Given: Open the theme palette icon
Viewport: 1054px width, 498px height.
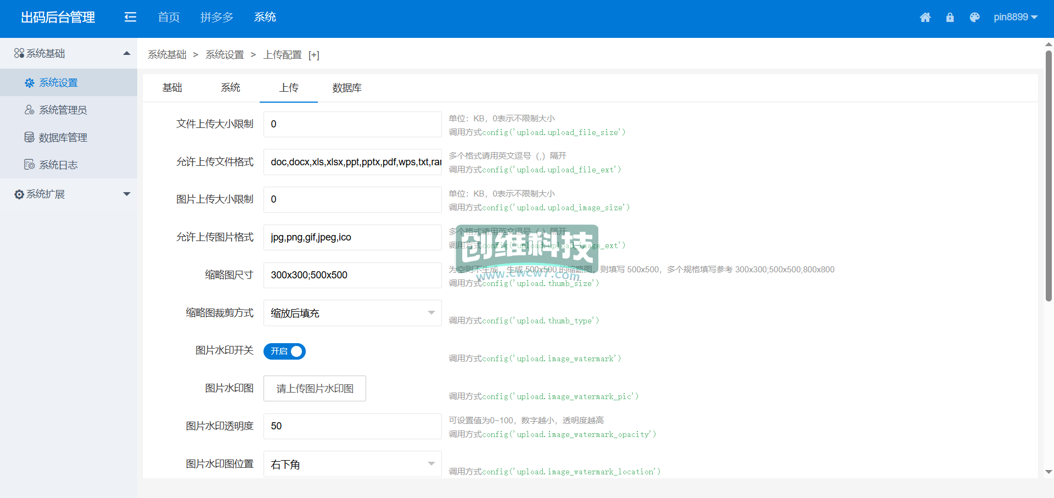Looking at the screenshot, I should [974, 18].
